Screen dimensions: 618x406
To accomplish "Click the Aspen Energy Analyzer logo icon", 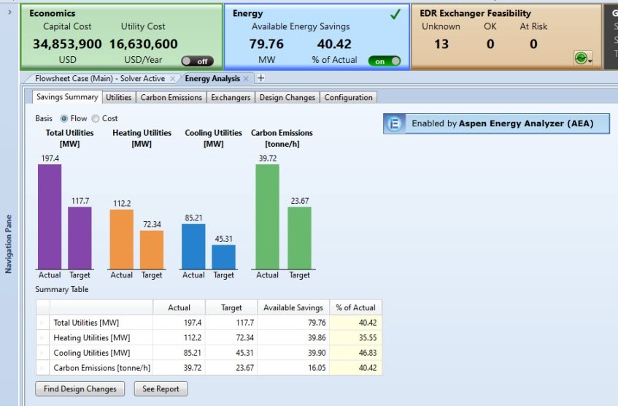I will pyautogui.click(x=395, y=124).
